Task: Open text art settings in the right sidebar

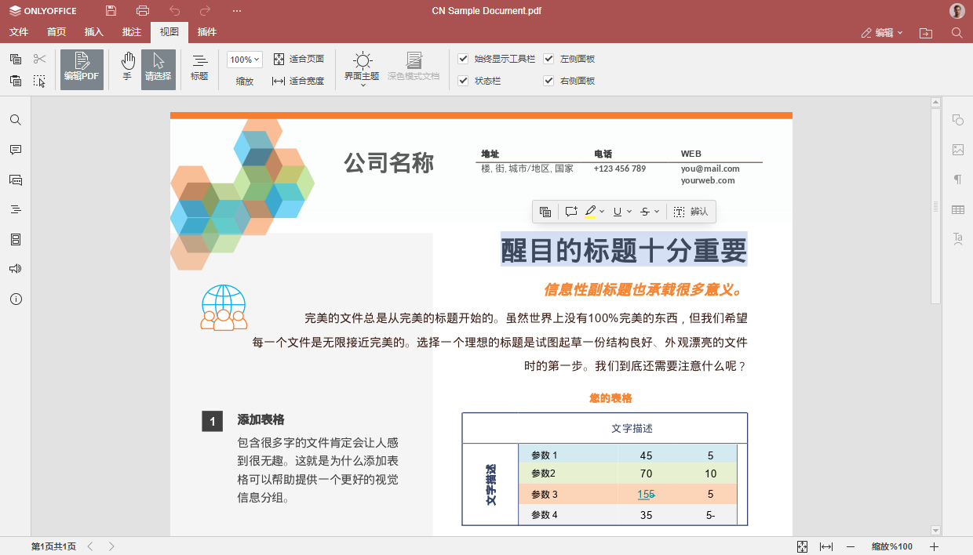Action: click(958, 239)
